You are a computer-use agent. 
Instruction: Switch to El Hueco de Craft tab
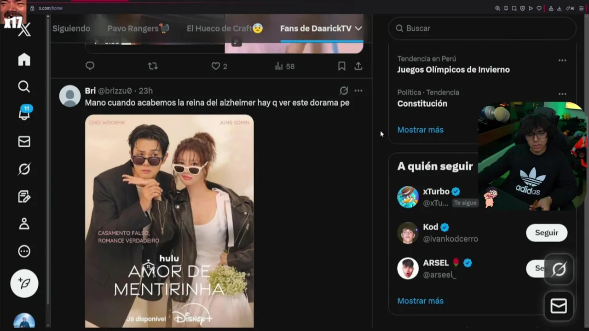225,29
